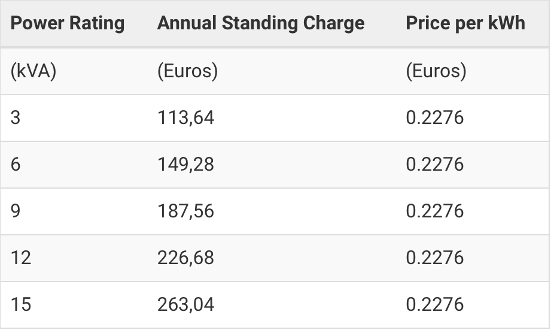Click the 9 kVA power rating cell

[x=16, y=211]
